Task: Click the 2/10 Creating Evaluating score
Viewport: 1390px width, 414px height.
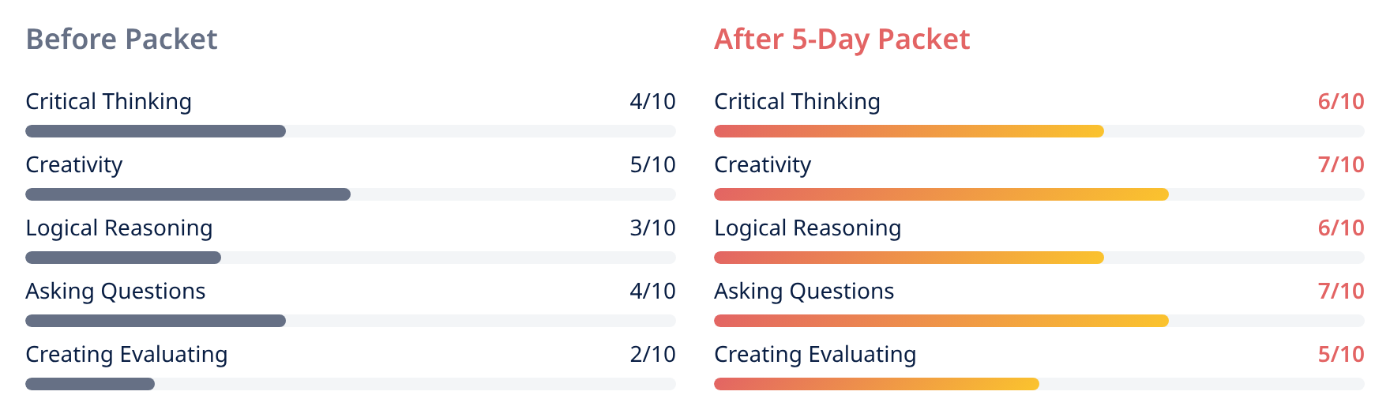Action: (652, 354)
